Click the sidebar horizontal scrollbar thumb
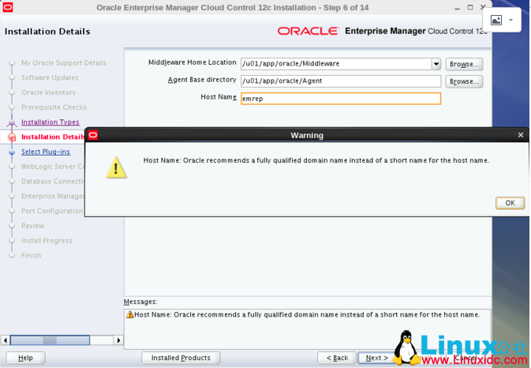The image size is (531, 368). coord(50,340)
